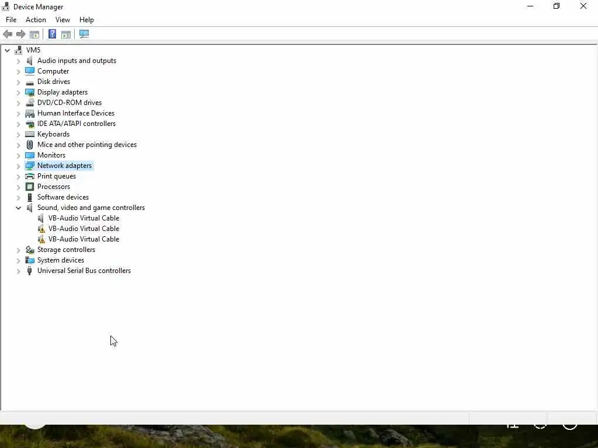This screenshot has height=448, width=598.
Task: Click Show/Hide Console Tree toolbar icon
Action: pyautogui.click(x=34, y=34)
